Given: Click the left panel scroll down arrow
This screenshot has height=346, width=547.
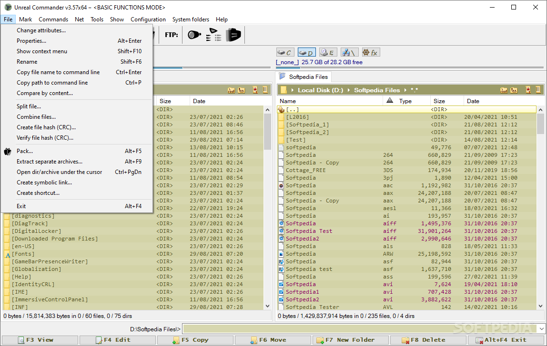Looking at the screenshot, I should [x=268, y=307].
